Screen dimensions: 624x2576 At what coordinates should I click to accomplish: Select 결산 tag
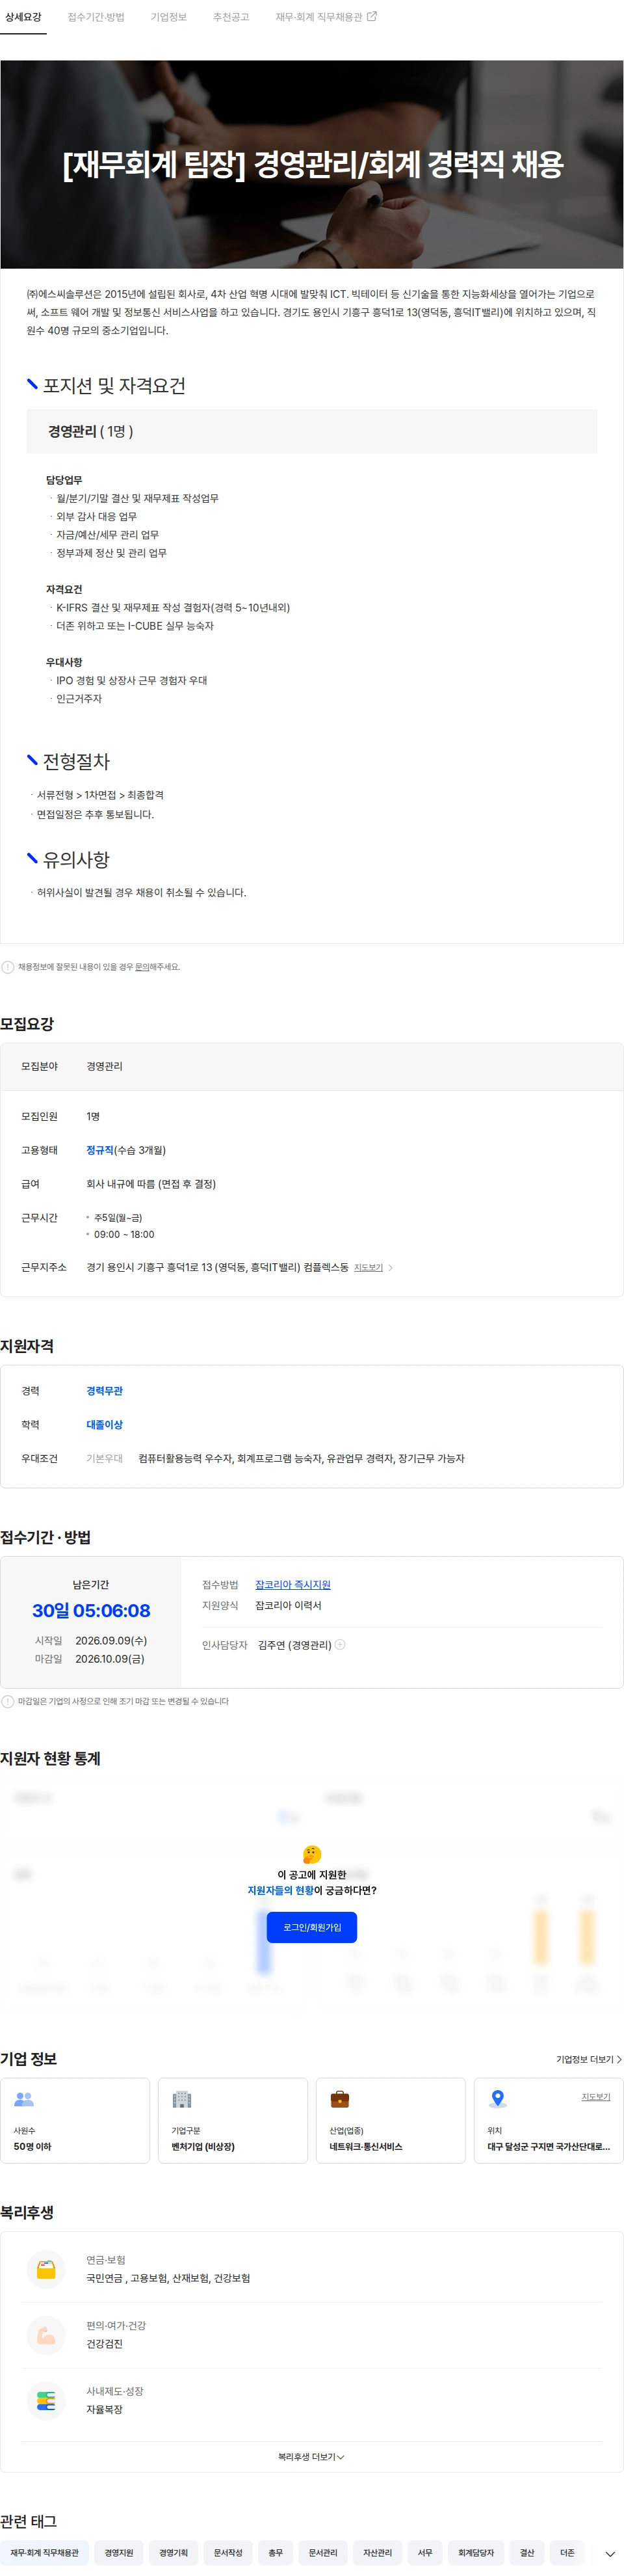coord(527,2553)
